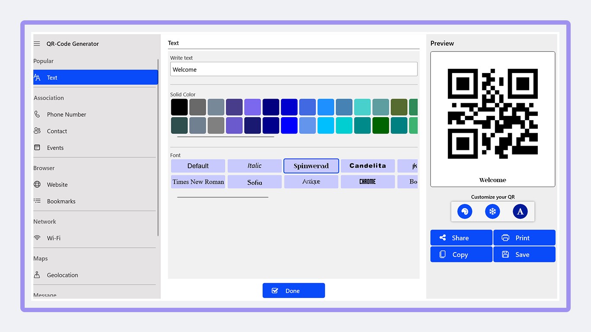Click the horizontal scrollbar under color swatches
This screenshot has width=591, height=332.
click(226, 137)
